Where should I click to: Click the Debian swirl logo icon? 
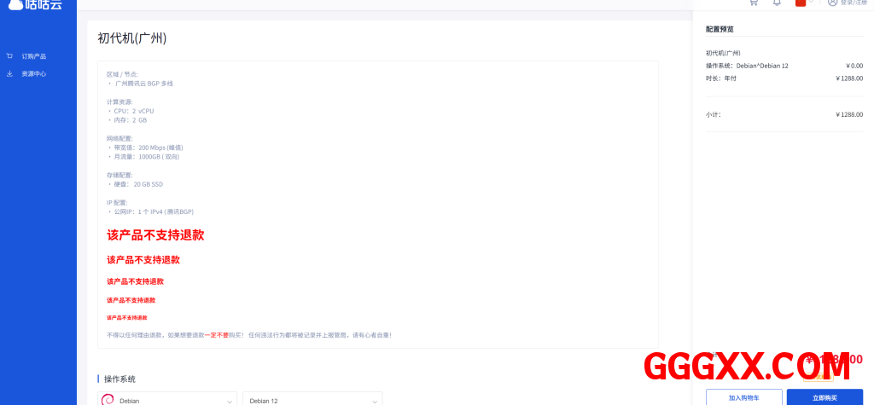pyautogui.click(x=108, y=399)
